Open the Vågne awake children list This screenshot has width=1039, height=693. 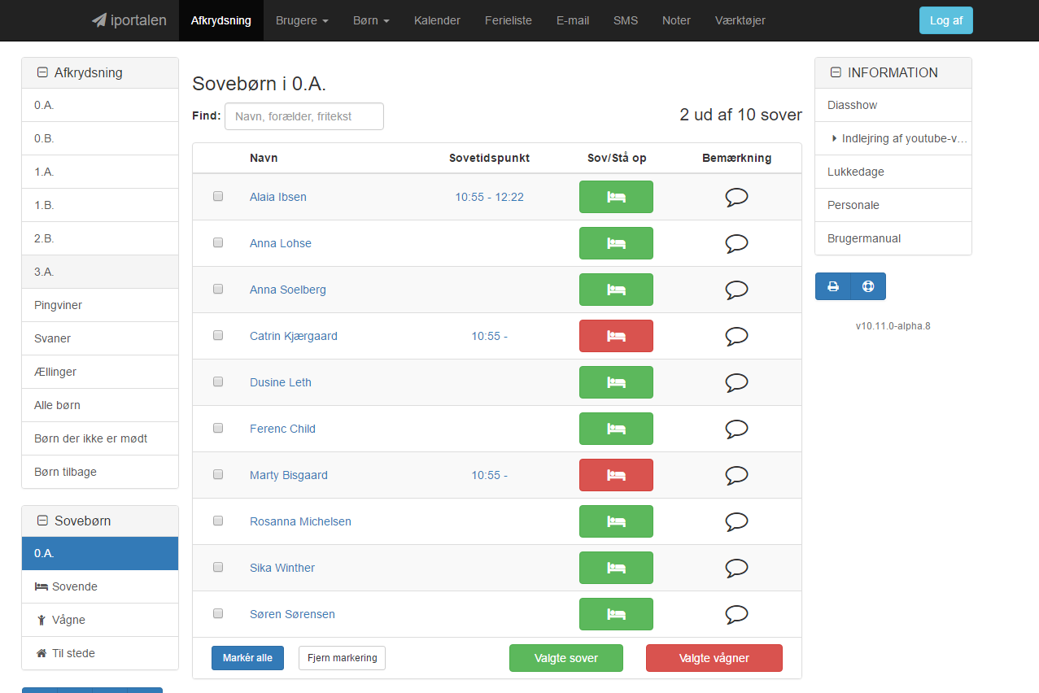[100, 620]
